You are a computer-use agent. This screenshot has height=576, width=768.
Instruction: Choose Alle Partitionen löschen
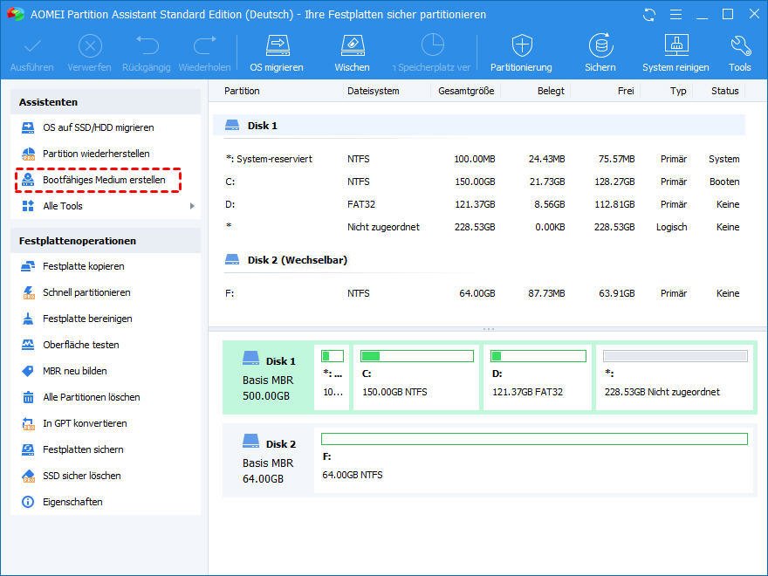click(x=106, y=397)
